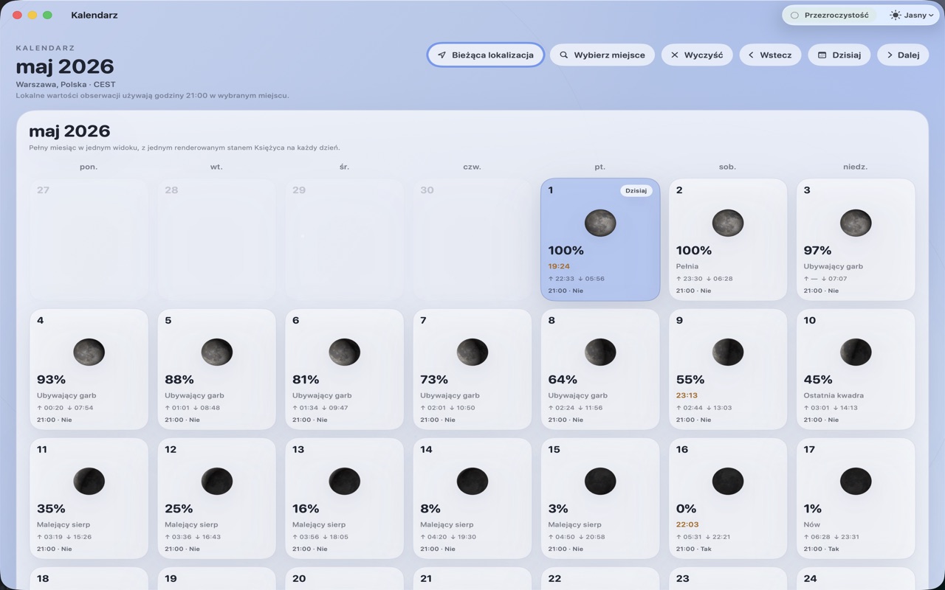This screenshot has height=590, width=945.
Task: Select the day 18 card
Action: click(x=89, y=579)
